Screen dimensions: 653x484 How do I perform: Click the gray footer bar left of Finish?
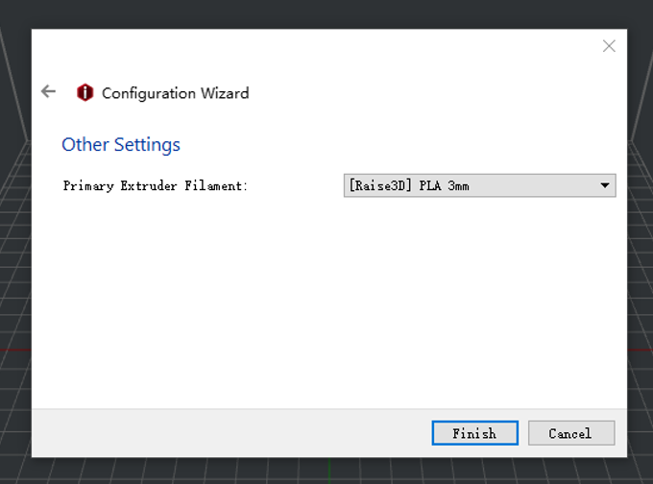coord(230,433)
